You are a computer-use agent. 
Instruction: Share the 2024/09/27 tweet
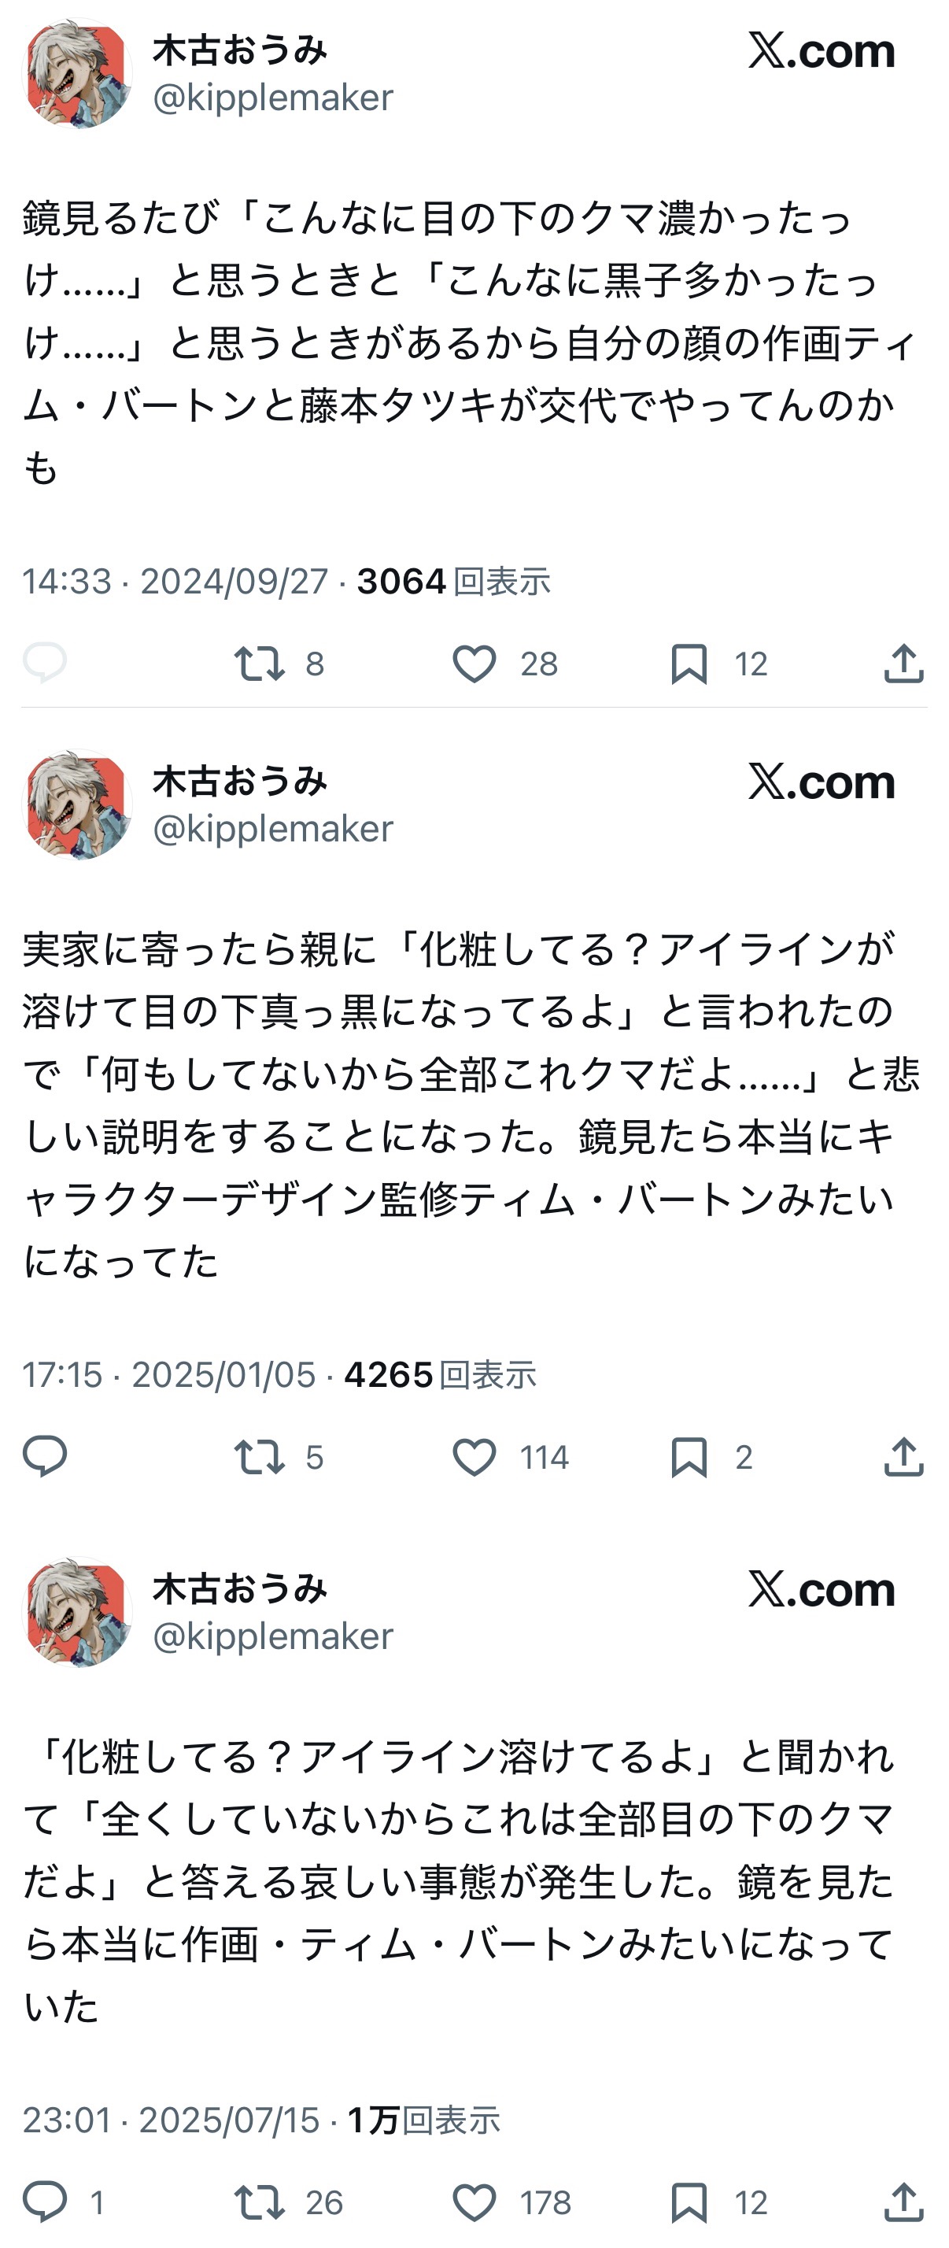pos(903,664)
